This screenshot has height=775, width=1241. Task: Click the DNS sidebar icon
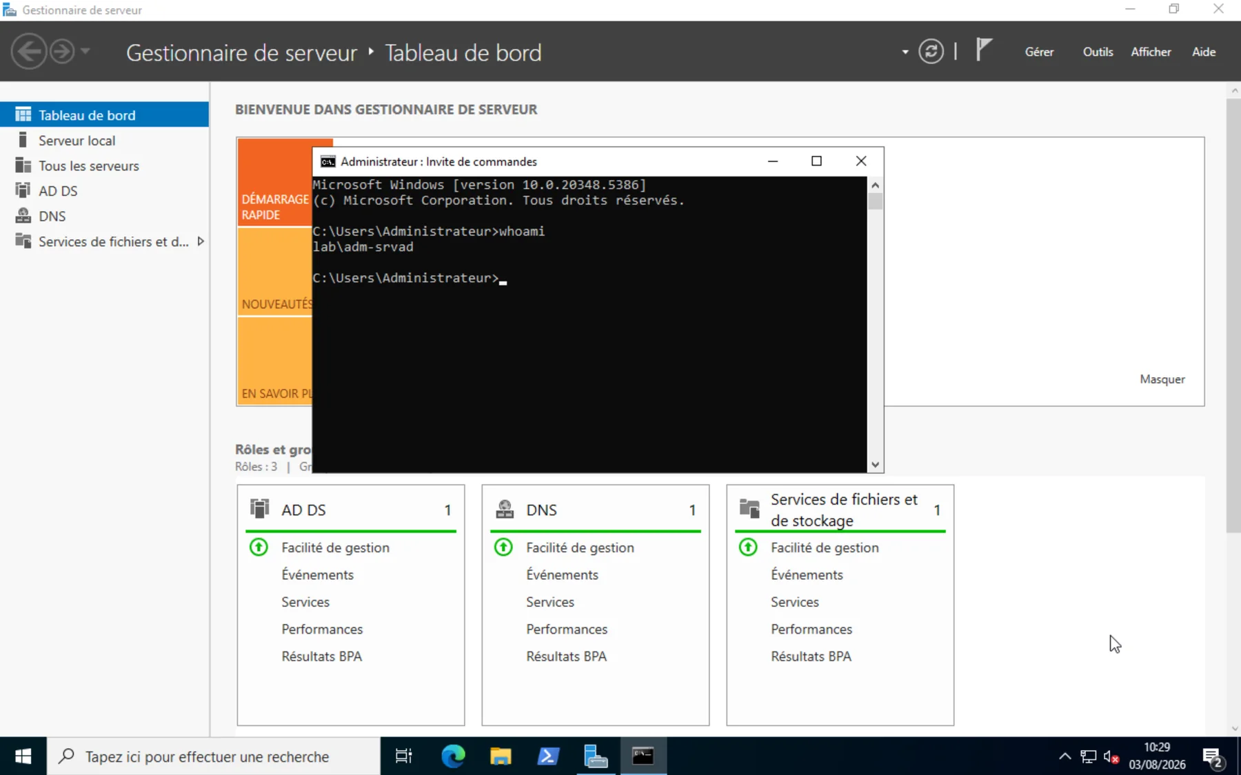[23, 216]
